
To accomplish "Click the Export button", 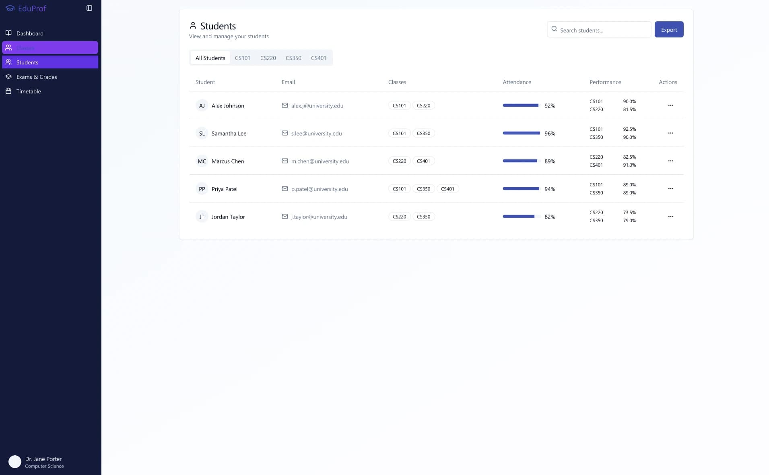I will tap(669, 29).
